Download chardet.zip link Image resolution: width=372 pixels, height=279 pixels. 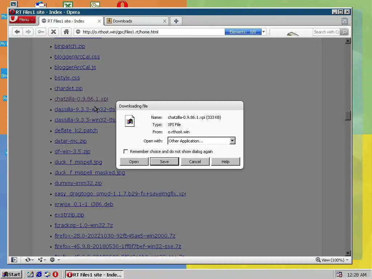coord(69,88)
